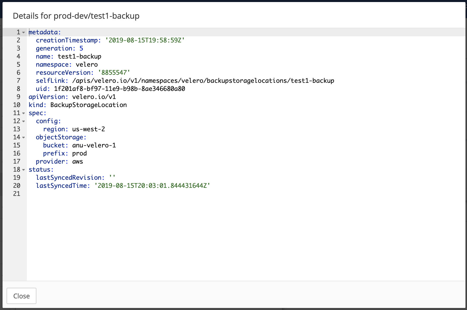Click line number 7 in the gutter
Image resolution: width=467 pixels, height=310 pixels.
18,81
